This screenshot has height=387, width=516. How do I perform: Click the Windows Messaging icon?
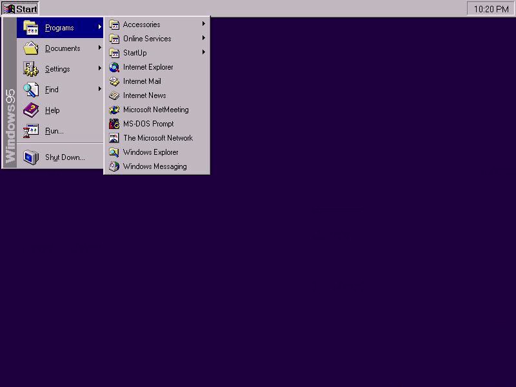pyautogui.click(x=114, y=166)
